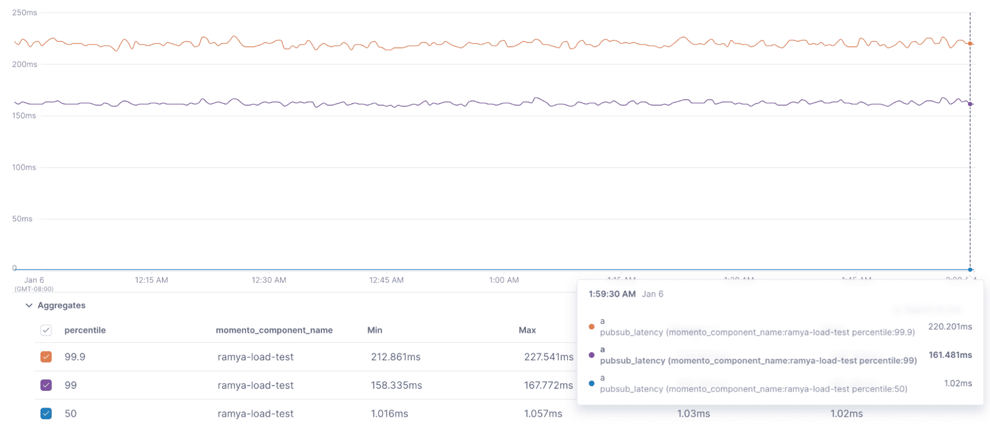Uncheck the 99 percentile purple checkbox
990x436 pixels.
(x=46, y=385)
